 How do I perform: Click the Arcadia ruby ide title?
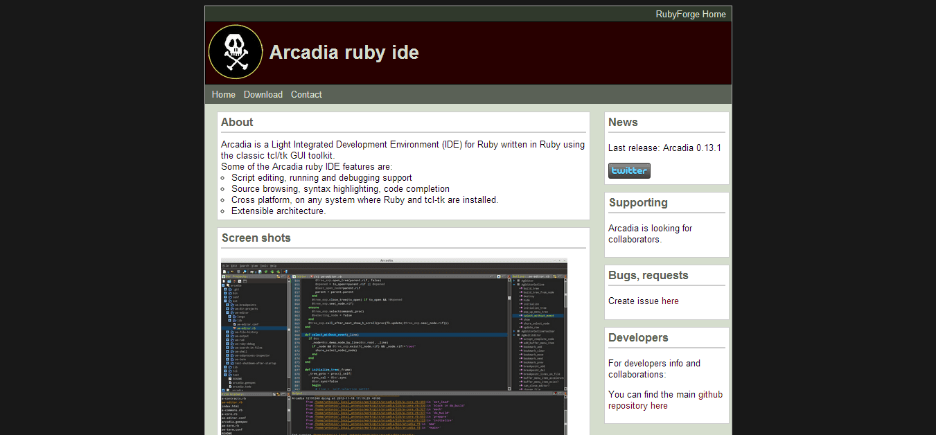(344, 53)
